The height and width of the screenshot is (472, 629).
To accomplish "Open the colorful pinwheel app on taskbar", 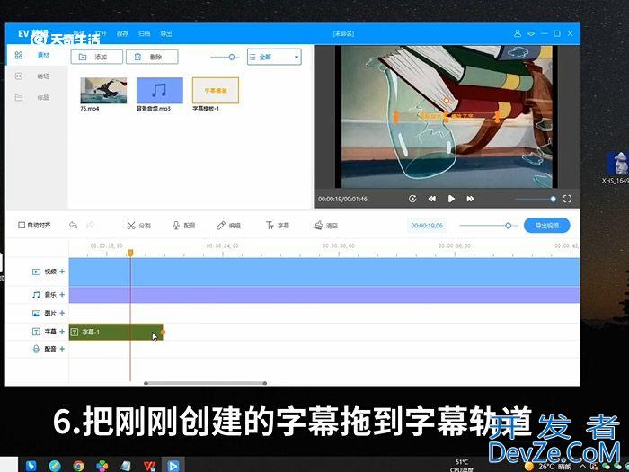I will (x=102, y=466).
